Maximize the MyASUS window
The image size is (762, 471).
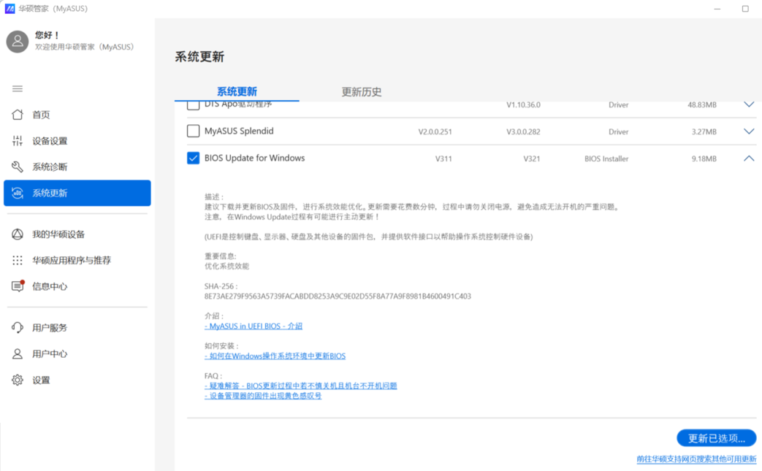[x=745, y=9]
